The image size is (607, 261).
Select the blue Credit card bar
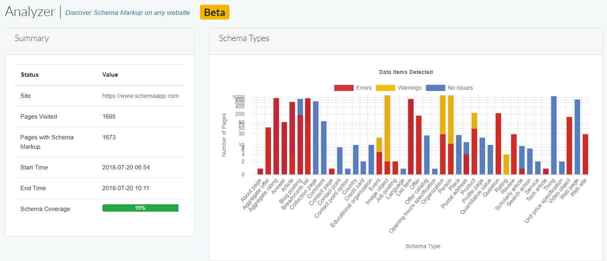(363, 168)
